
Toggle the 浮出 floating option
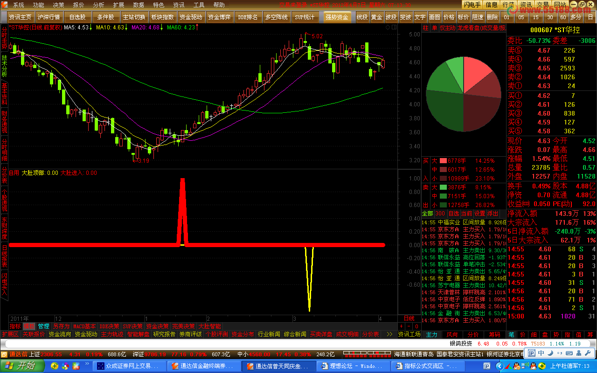pyautogui.click(x=493, y=214)
